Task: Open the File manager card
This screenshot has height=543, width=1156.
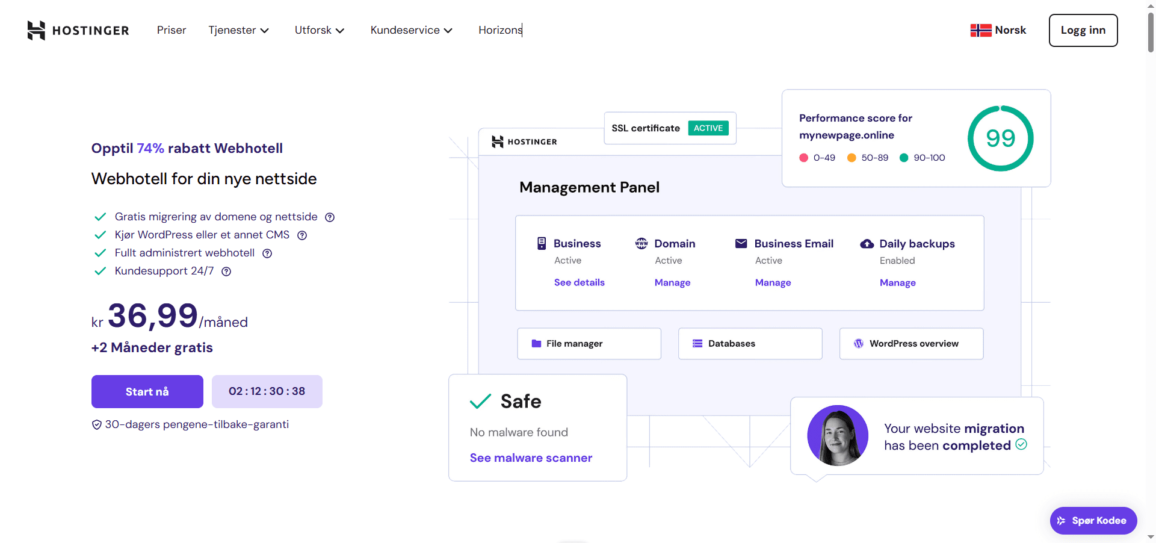Action: click(589, 344)
